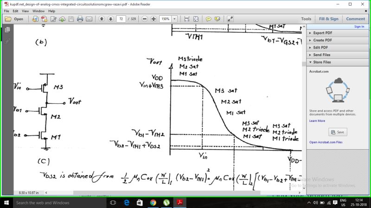This screenshot has height=208, width=371.
Task: Click the fit one full page icon
Action: click(196, 19)
